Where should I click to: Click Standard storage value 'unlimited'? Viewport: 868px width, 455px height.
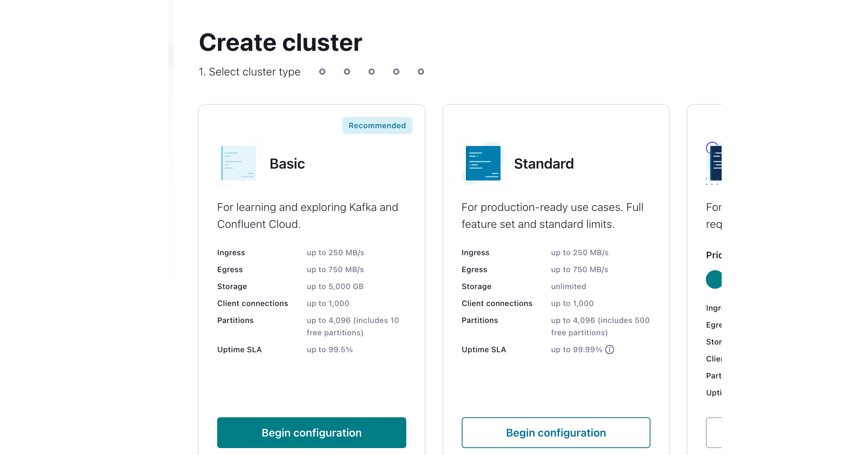(x=568, y=286)
